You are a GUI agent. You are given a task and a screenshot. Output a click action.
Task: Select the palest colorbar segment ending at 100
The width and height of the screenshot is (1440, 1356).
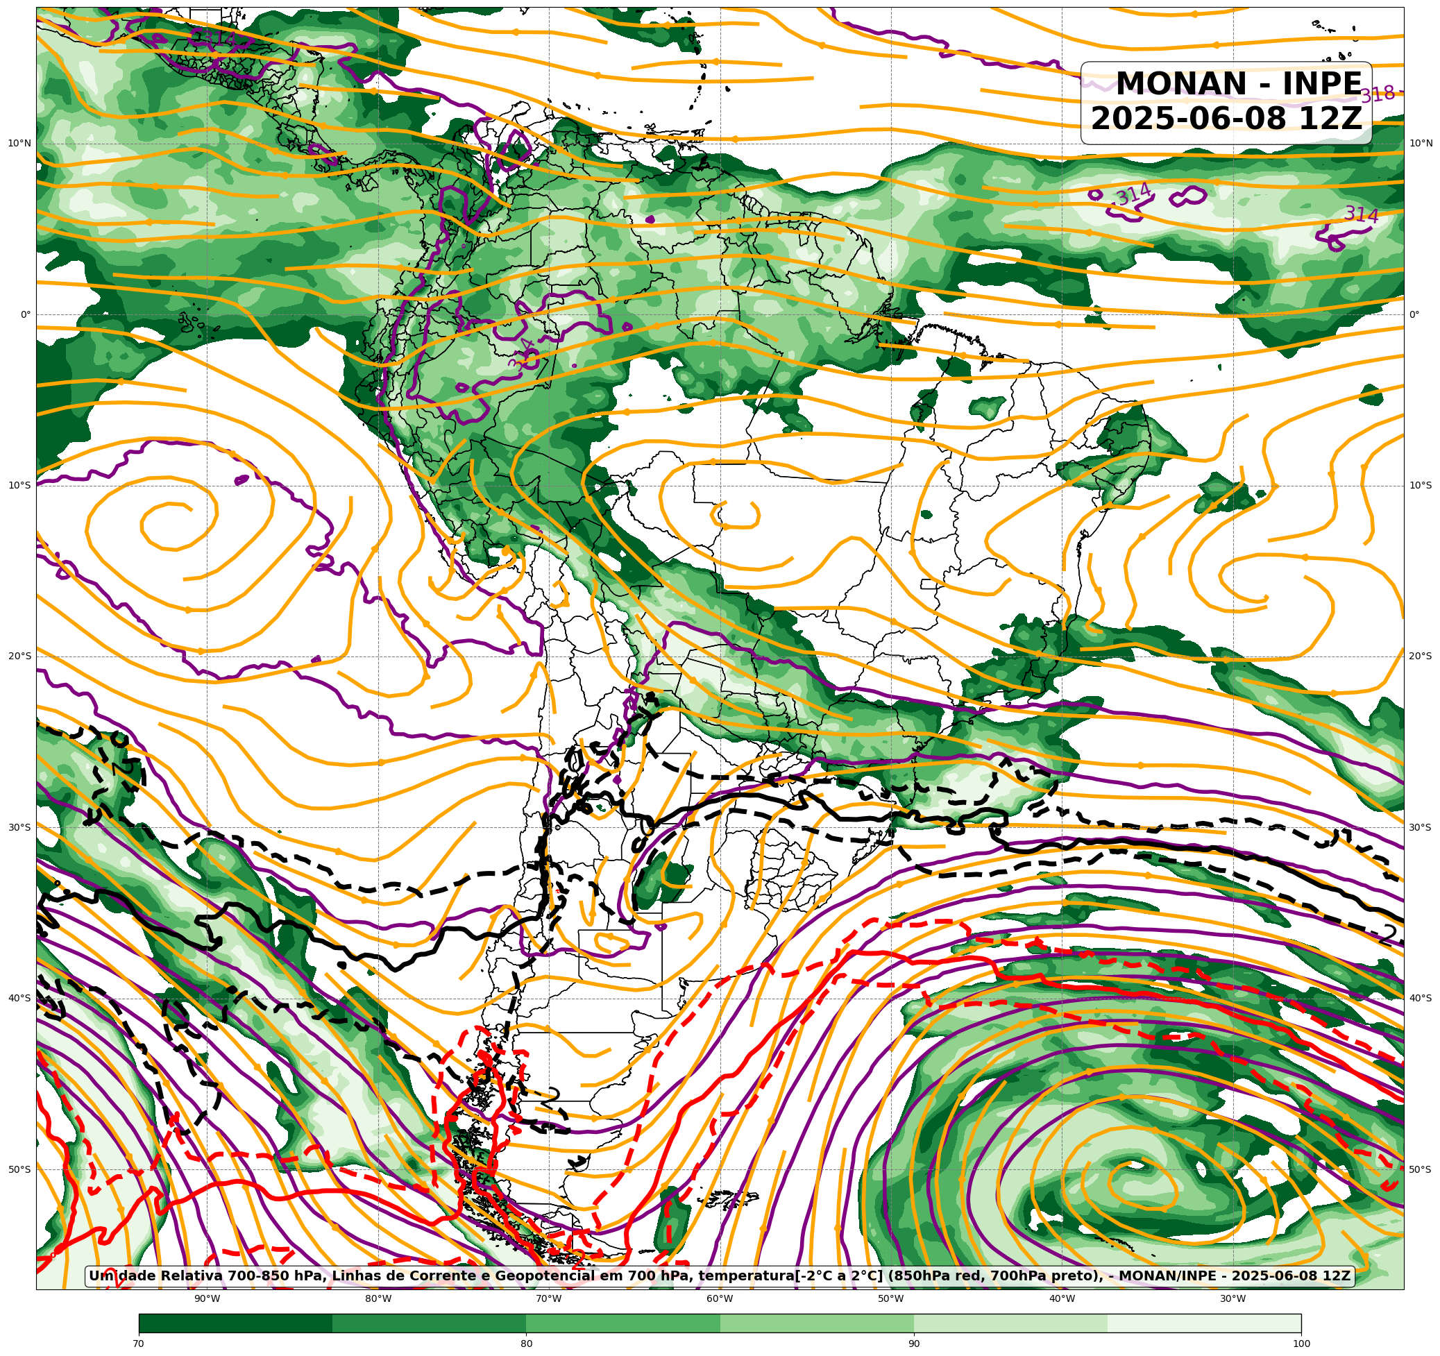click(x=1204, y=1323)
